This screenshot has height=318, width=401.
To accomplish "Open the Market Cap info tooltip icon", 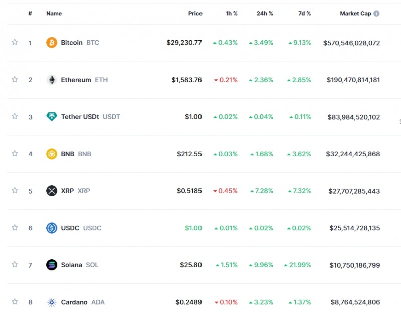I will coord(376,14).
